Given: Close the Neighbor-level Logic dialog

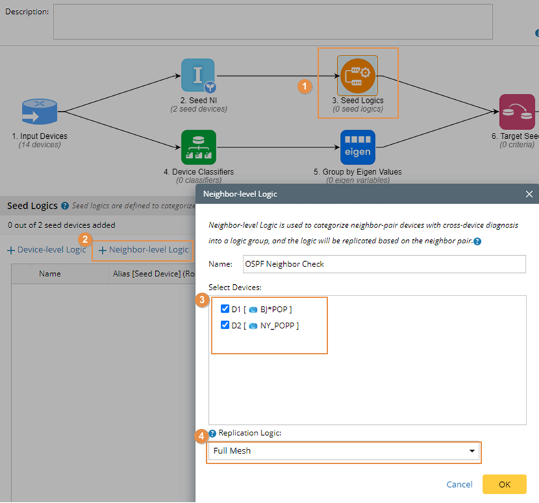Looking at the screenshot, I should pyautogui.click(x=528, y=194).
